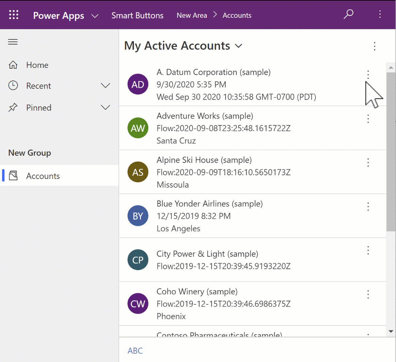
Task: Open the app launcher waffle icon
Action: [x=14, y=15]
